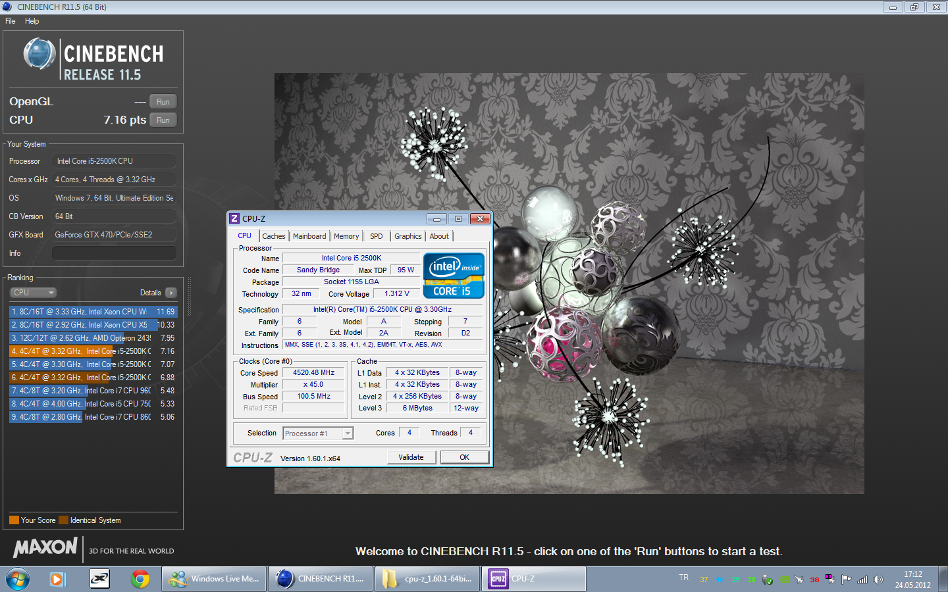Click the Processor field Intel Core i5-2500K CPU
The height and width of the screenshot is (592, 948).
[114, 161]
